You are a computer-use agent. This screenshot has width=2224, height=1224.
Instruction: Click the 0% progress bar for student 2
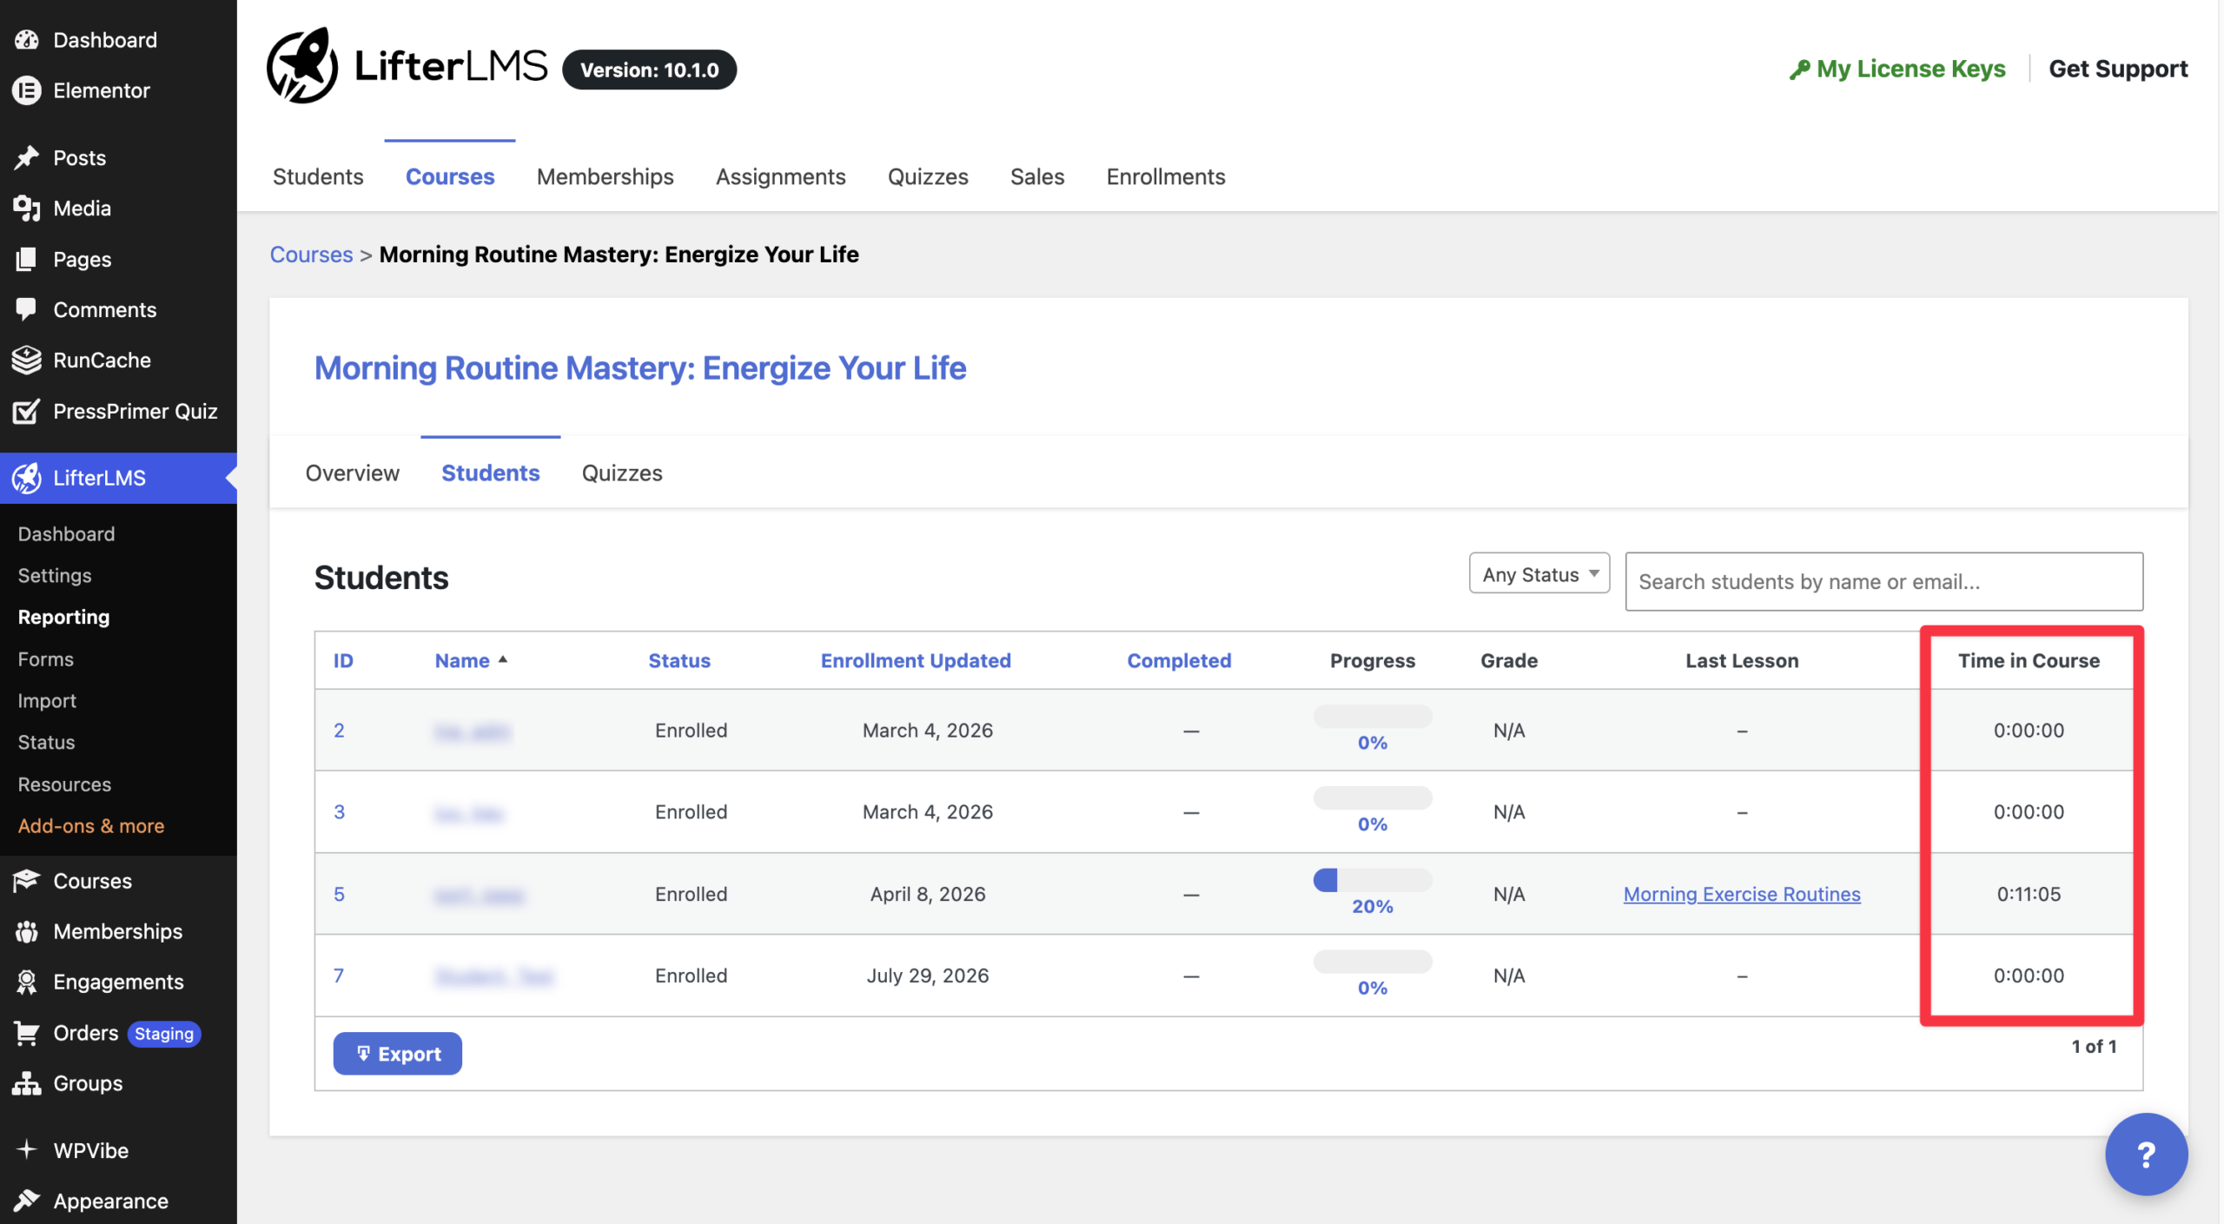coord(1373,716)
